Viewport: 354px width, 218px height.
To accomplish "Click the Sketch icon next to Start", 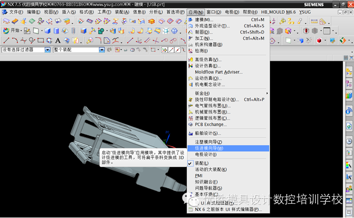I will (x=27, y=31).
